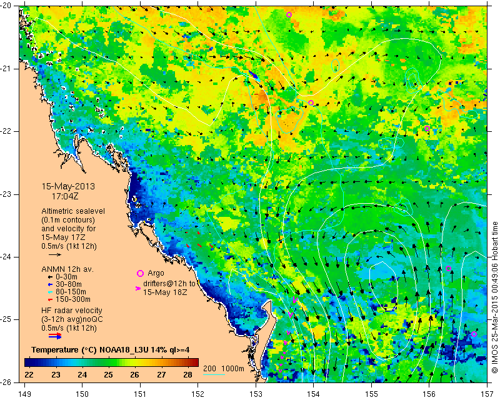Click the '15-May 18Z' drifter date text

[164, 292]
